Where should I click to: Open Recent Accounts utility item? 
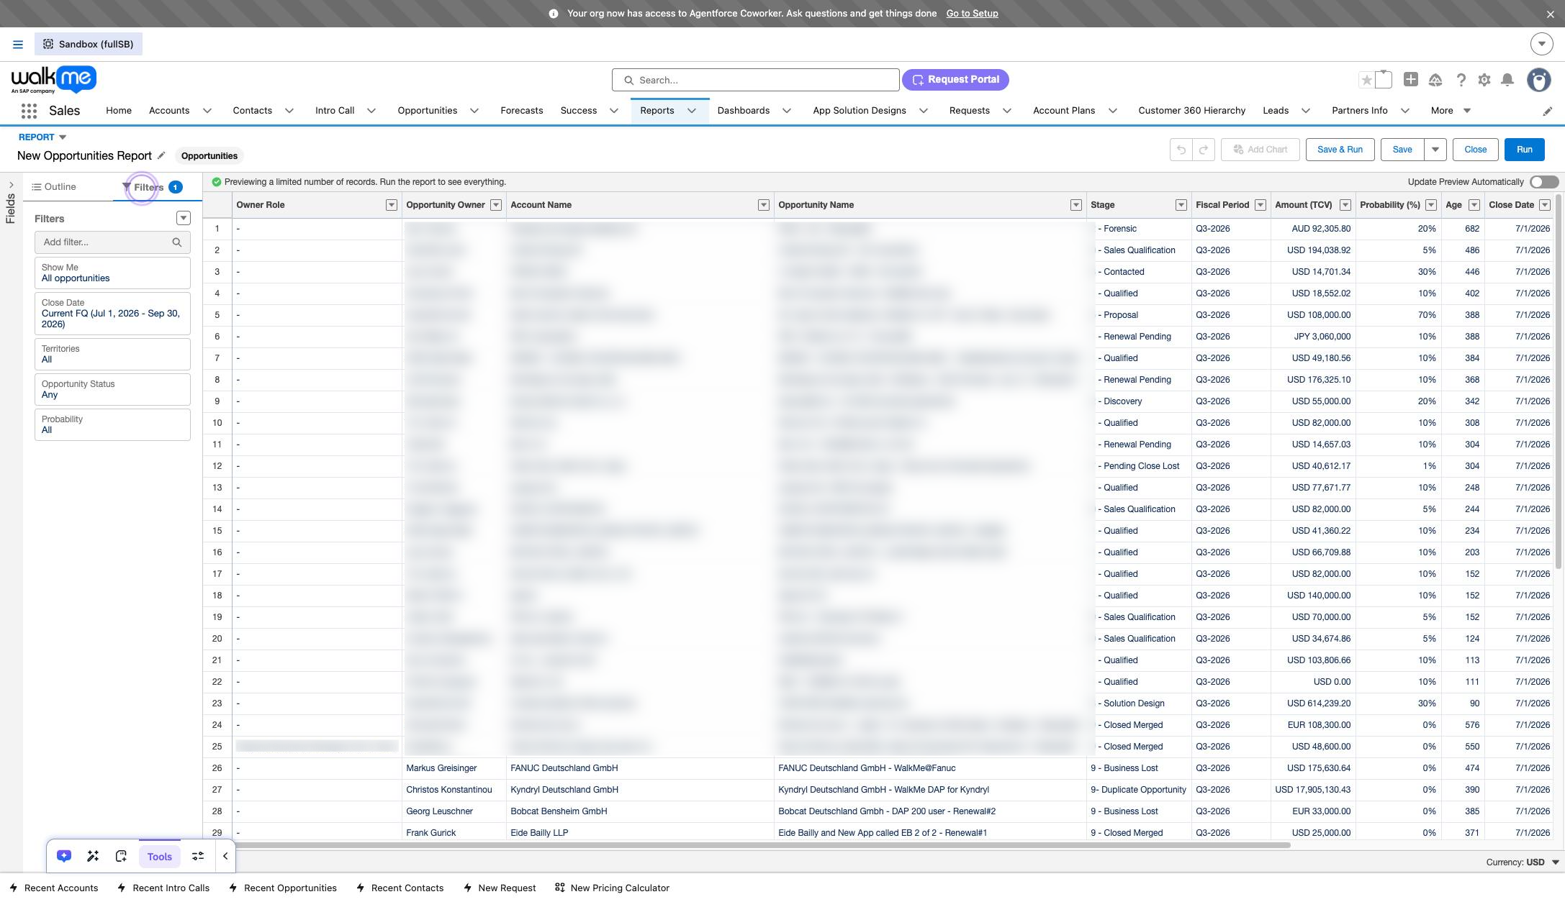point(54,888)
